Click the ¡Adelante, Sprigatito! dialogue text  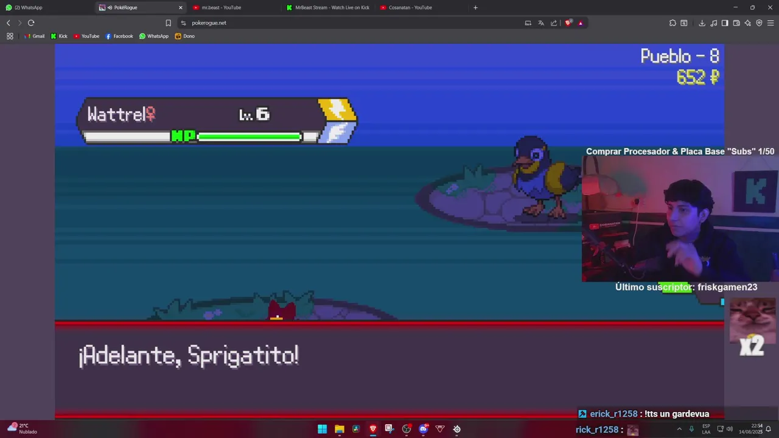(x=189, y=355)
